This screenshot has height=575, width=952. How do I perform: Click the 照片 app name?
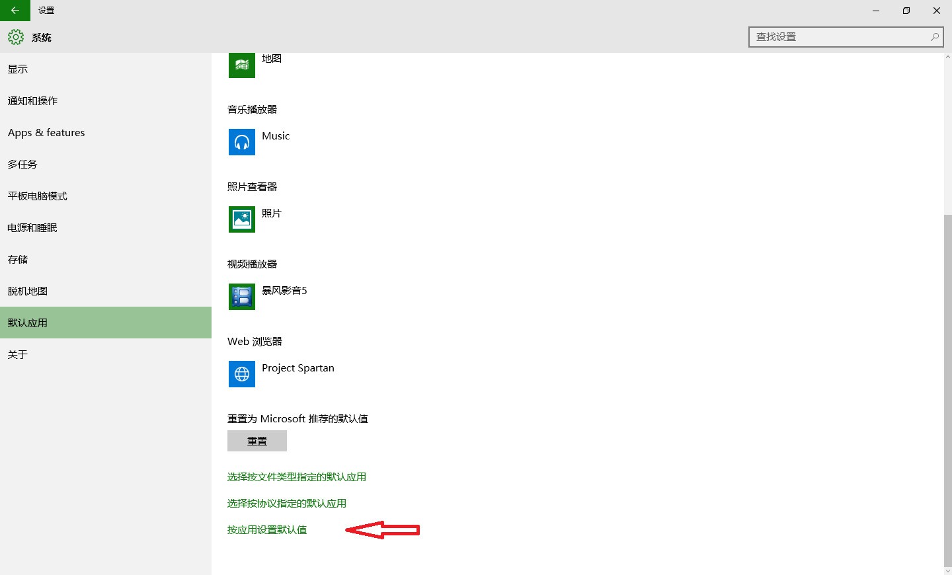point(272,213)
